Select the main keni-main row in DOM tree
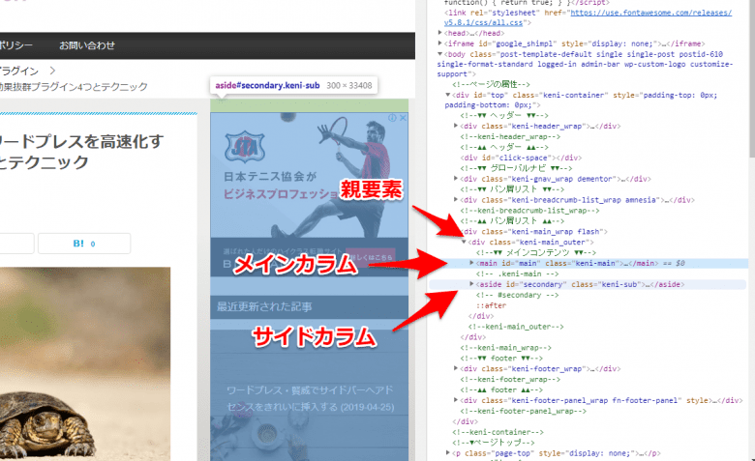The image size is (755, 461). coord(589,264)
